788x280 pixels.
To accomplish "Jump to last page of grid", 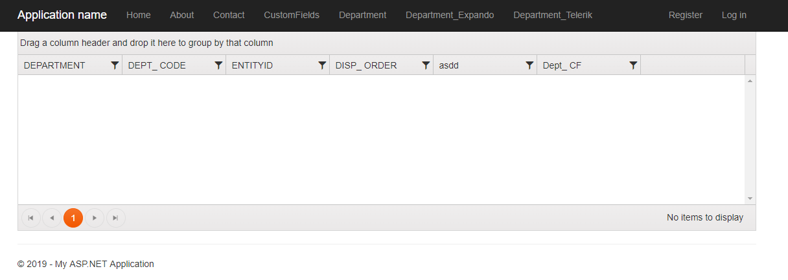I will click(x=115, y=218).
